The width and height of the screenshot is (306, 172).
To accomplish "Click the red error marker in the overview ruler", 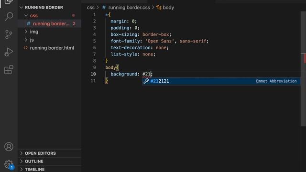I will tap(305, 58).
